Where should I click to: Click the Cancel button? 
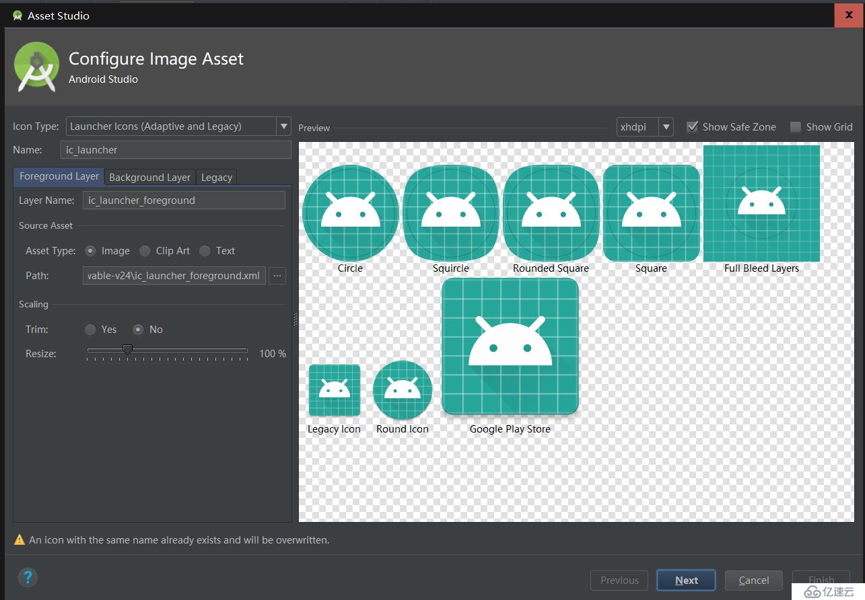point(754,580)
